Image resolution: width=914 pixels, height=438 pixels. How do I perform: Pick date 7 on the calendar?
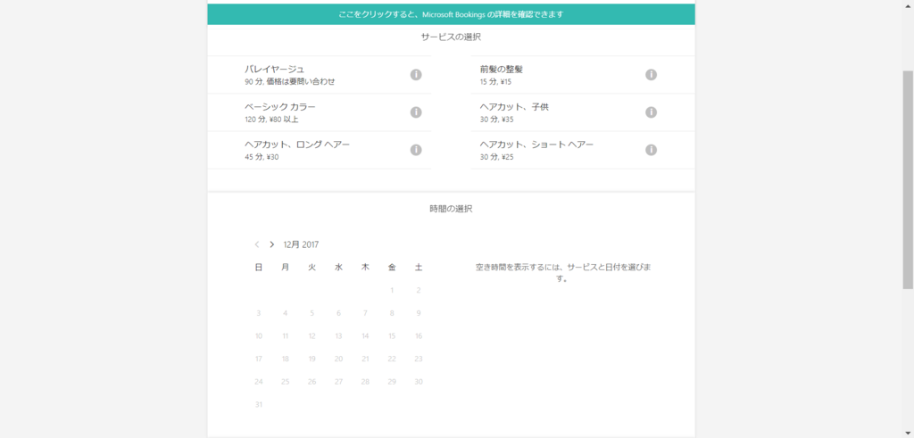(x=365, y=313)
